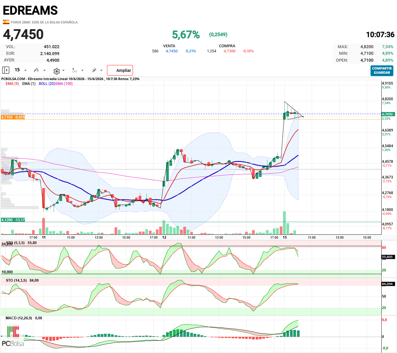The width and height of the screenshot is (397, 353).
Task: Click the candlestick chart type icon
Action: [36, 70]
